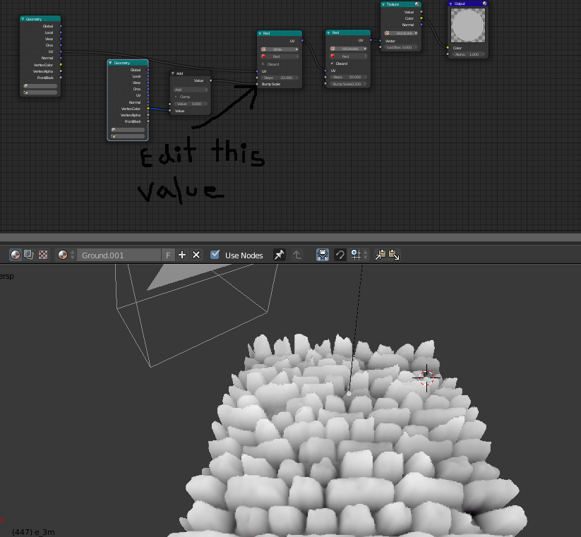Click vertex color field in Geometry with wired UV

(40, 92)
